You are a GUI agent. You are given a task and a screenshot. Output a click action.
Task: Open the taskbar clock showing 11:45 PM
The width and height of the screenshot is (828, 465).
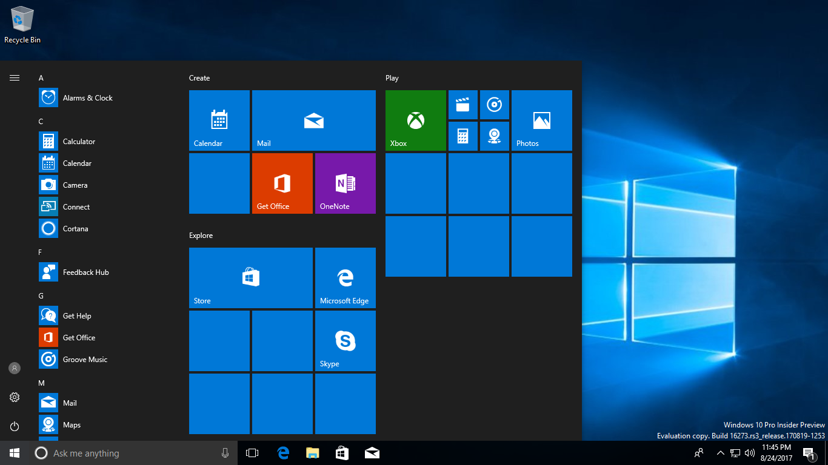click(776, 453)
